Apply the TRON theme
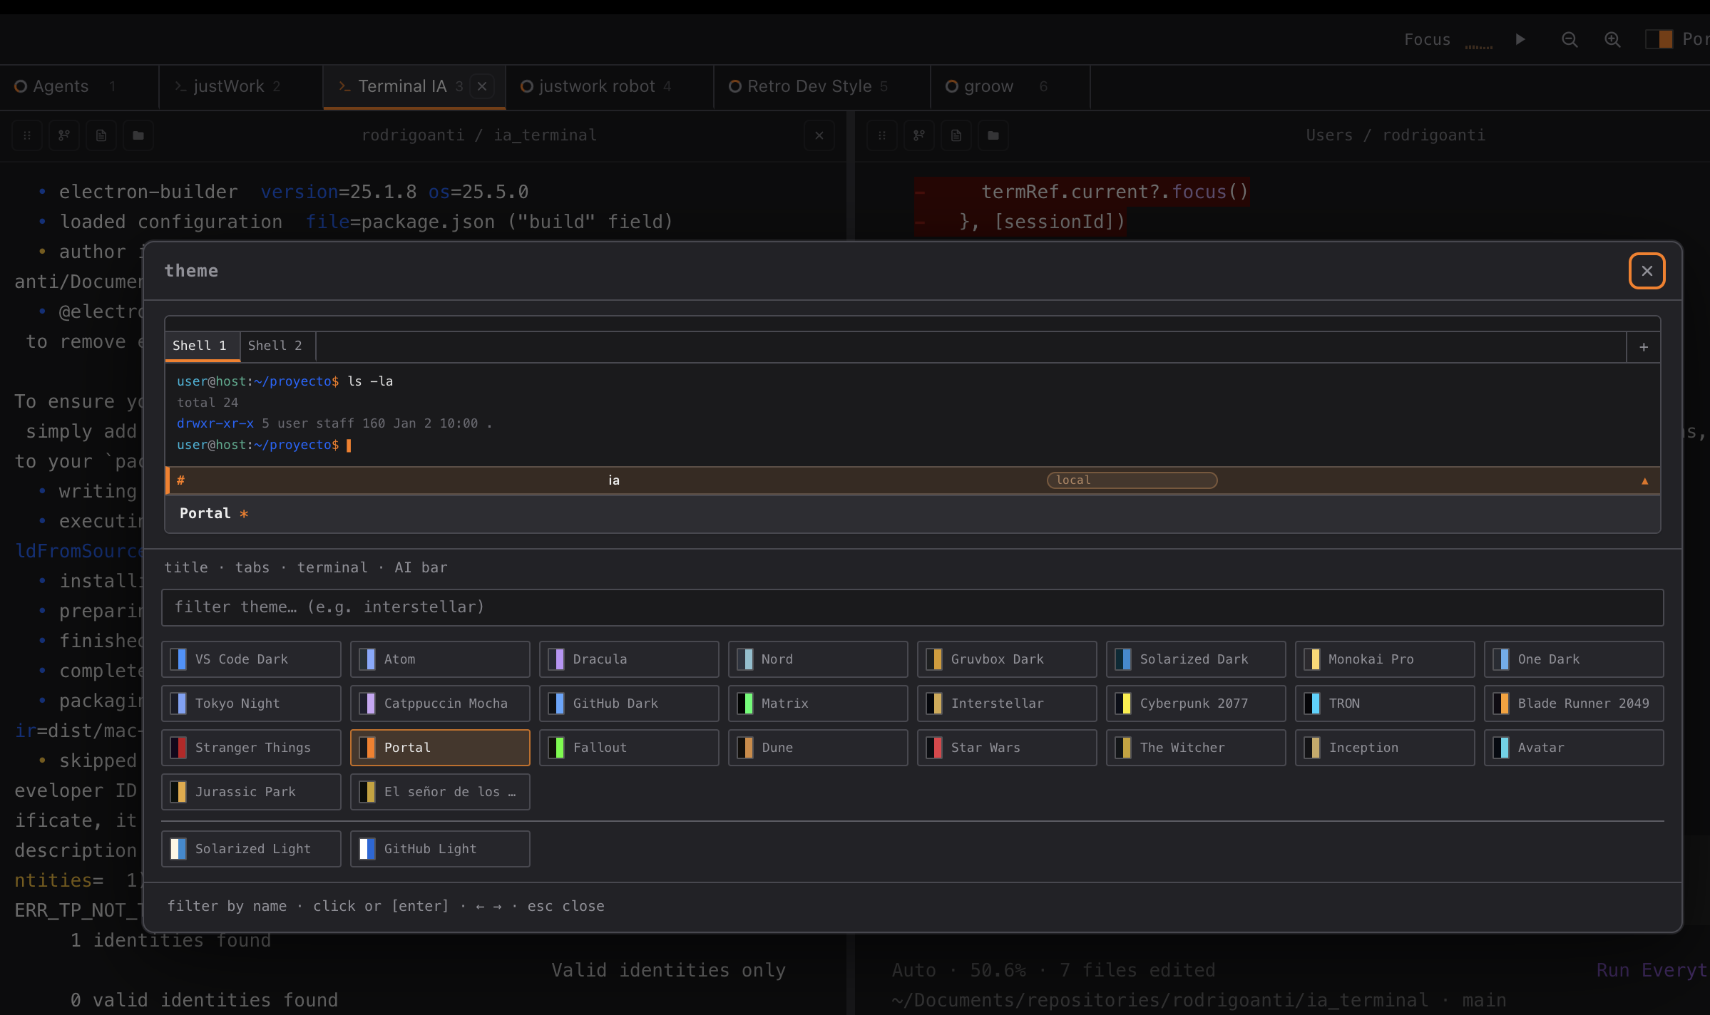1710x1015 pixels. pyautogui.click(x=1385, y=704)
